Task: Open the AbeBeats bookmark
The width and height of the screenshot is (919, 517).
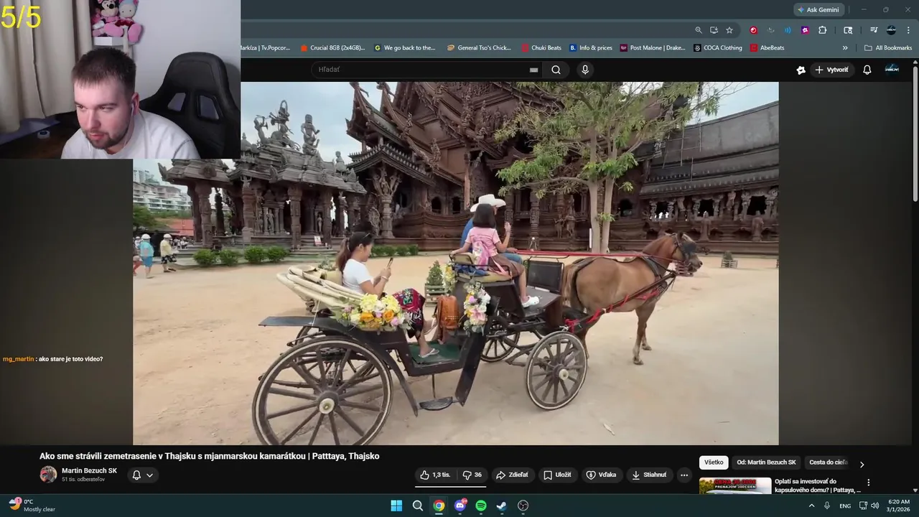Action: (x=768, y=48)
